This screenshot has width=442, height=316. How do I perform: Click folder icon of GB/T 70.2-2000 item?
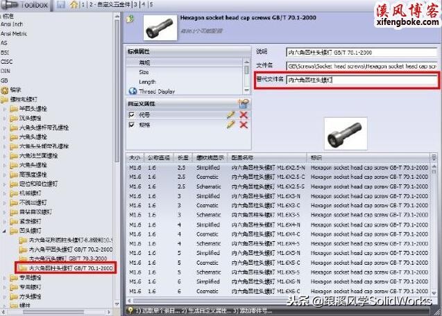pyautogui.click(x=23, y=249)
